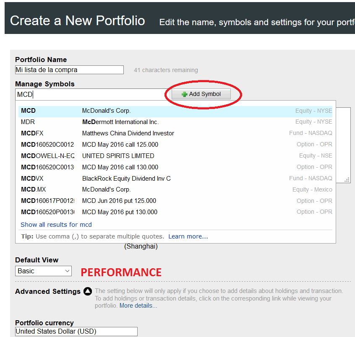Click the Portfolio currency field

76,332
